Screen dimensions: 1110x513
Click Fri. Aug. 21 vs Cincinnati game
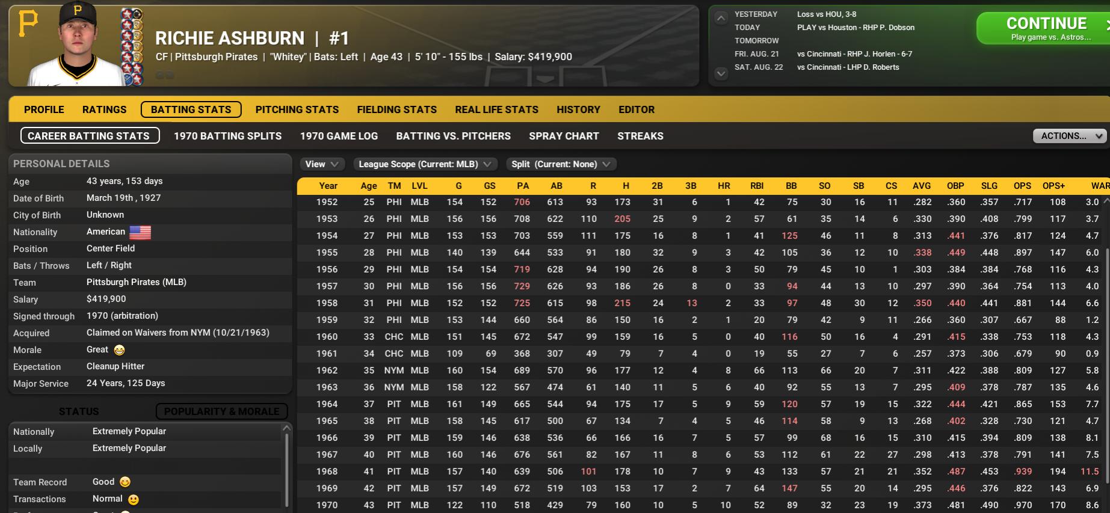pyautogui.click(x=854, y=54)
